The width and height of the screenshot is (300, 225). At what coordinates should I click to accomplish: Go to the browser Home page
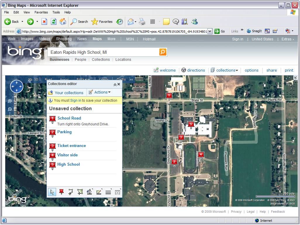click(x=63, y=22)
